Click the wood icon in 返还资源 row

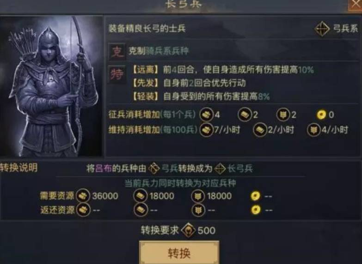(83, 210)
